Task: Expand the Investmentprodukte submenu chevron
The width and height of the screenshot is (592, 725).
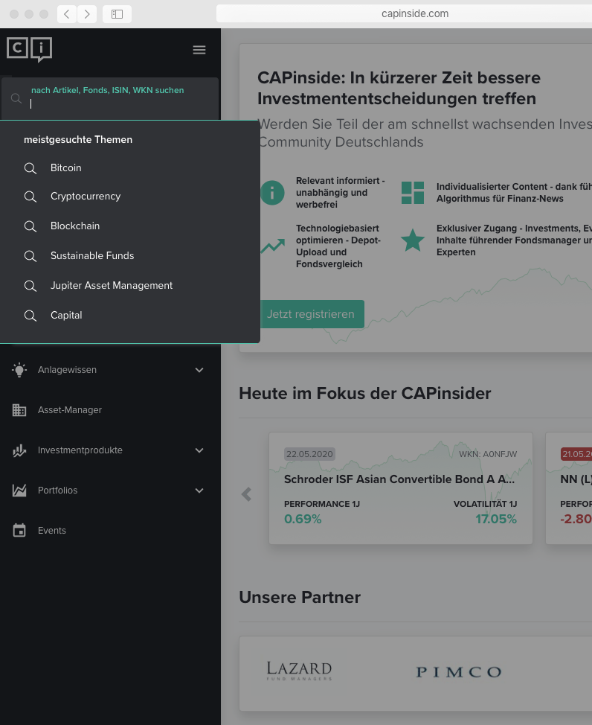Action: (x=199, y=450)
